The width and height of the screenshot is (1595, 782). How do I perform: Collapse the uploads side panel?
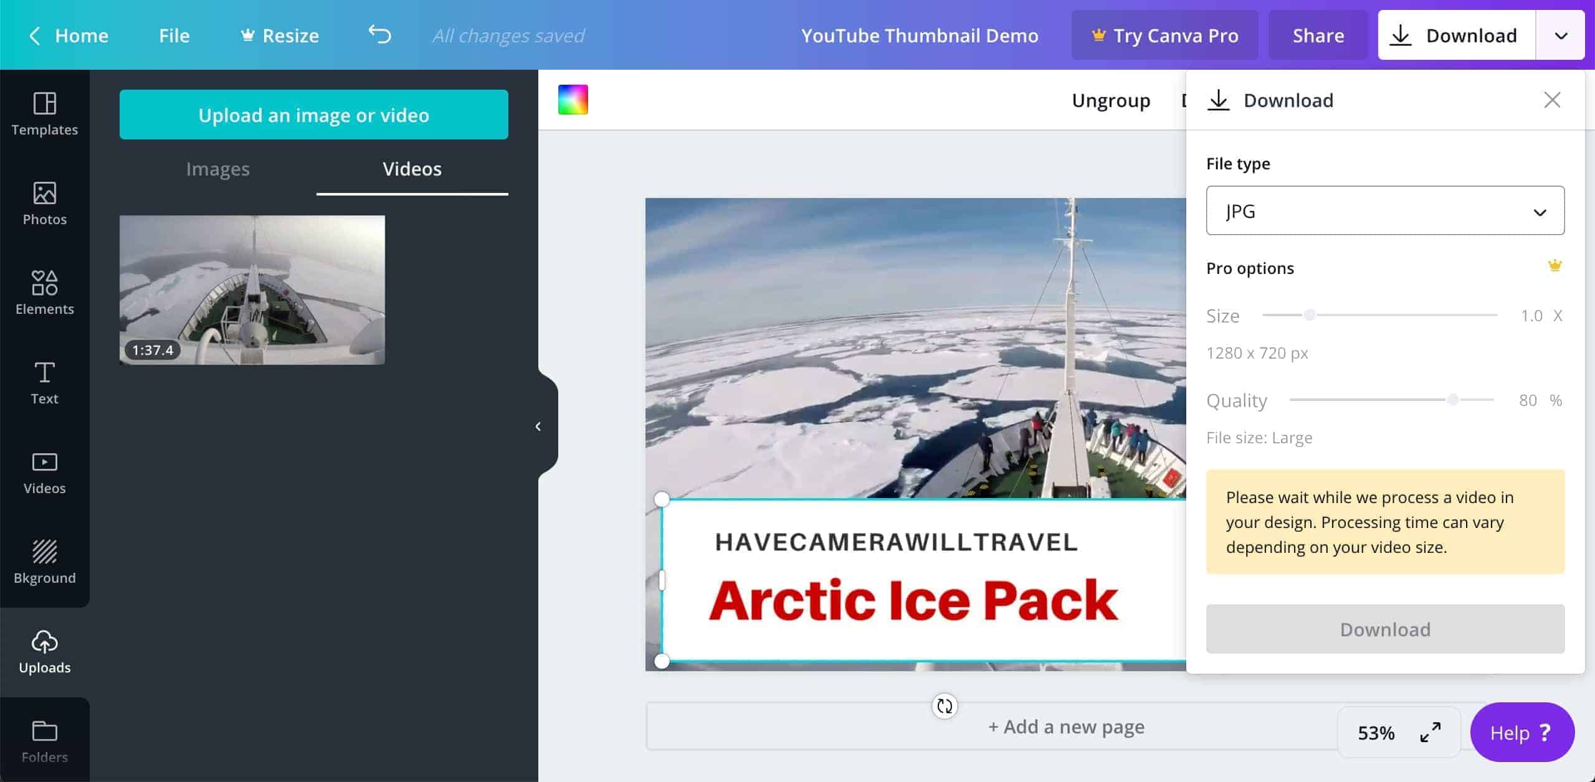point(537,426)
